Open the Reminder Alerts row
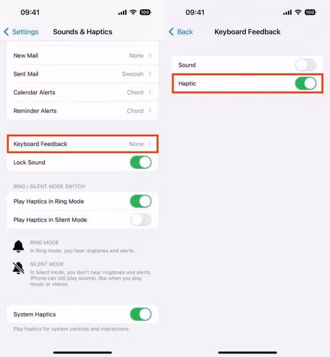Screen dimensions: 330x357 [82, 111]
